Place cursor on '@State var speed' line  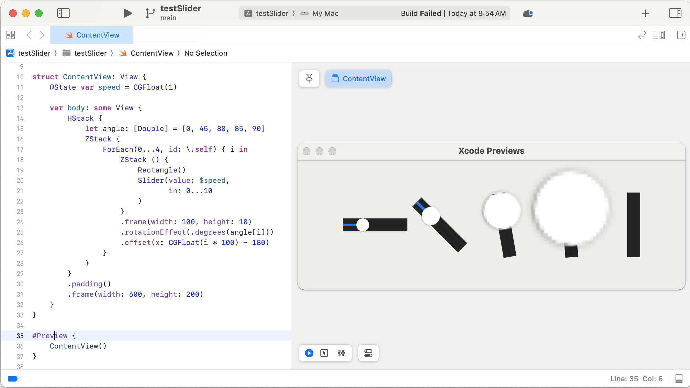click(113, 87)
